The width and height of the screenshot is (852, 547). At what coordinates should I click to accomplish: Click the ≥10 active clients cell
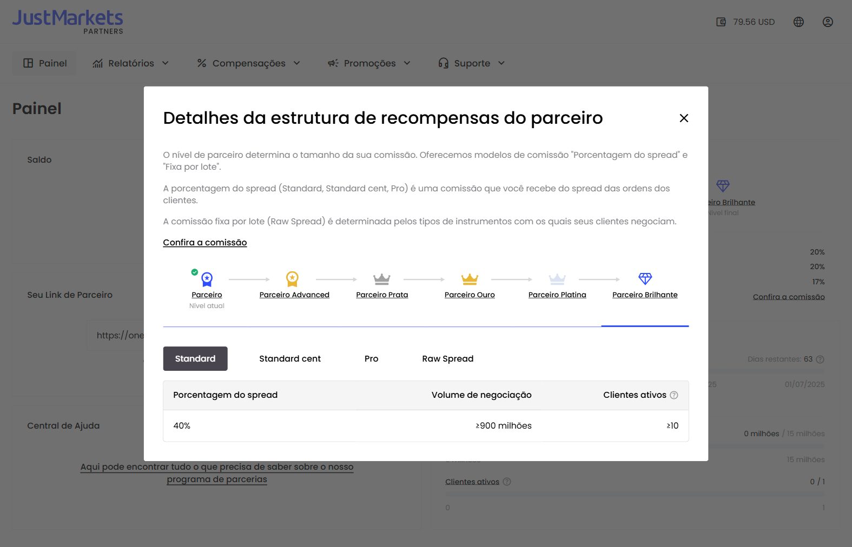(672, 426)
